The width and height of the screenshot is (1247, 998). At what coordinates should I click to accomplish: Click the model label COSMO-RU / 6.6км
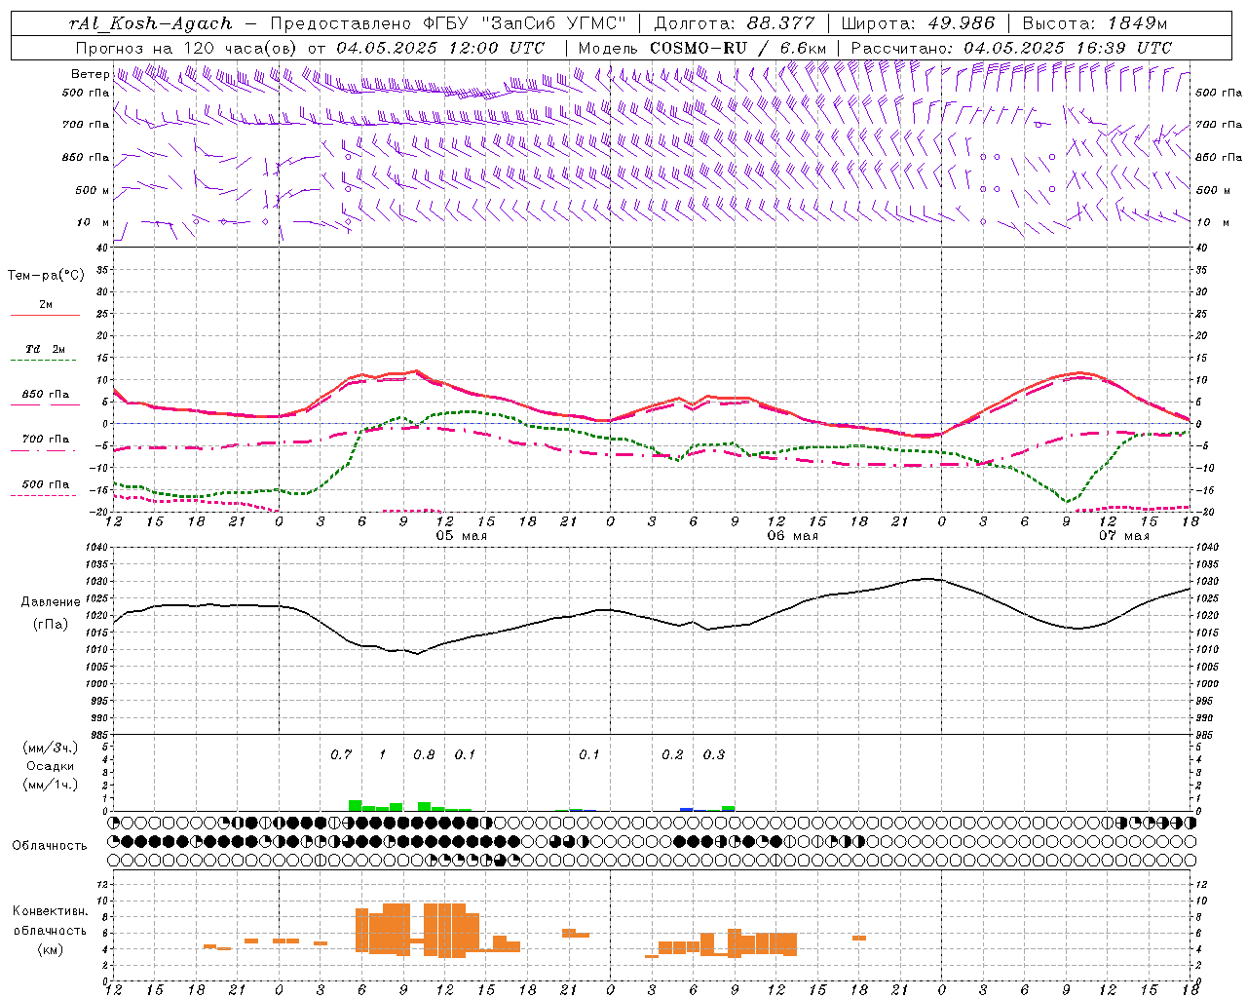pyautogui.click(x=737, y=47)
